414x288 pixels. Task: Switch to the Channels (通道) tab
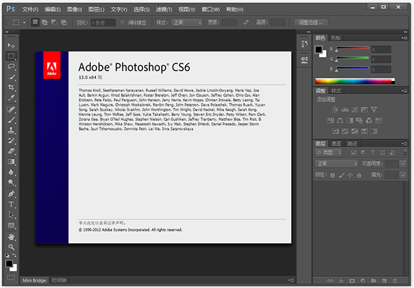click(336, 143)
